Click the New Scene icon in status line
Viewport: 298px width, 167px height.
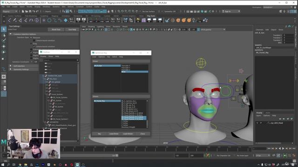[x=23, y=11]
